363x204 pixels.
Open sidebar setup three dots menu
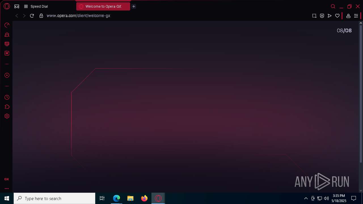(7, 188)
